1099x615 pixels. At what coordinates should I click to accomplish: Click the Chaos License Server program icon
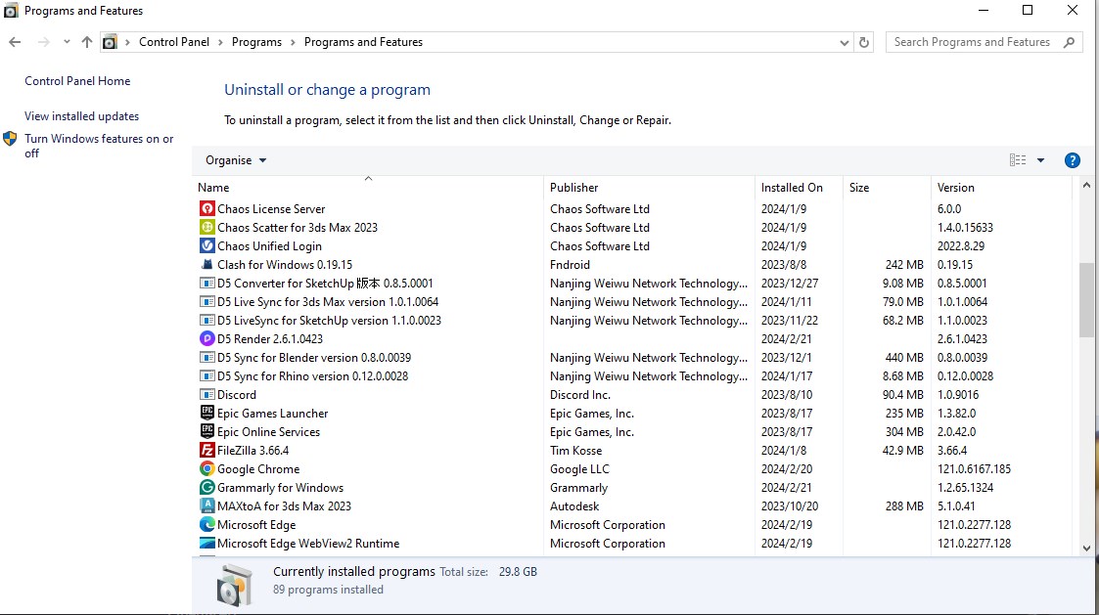tap(206, 208)
